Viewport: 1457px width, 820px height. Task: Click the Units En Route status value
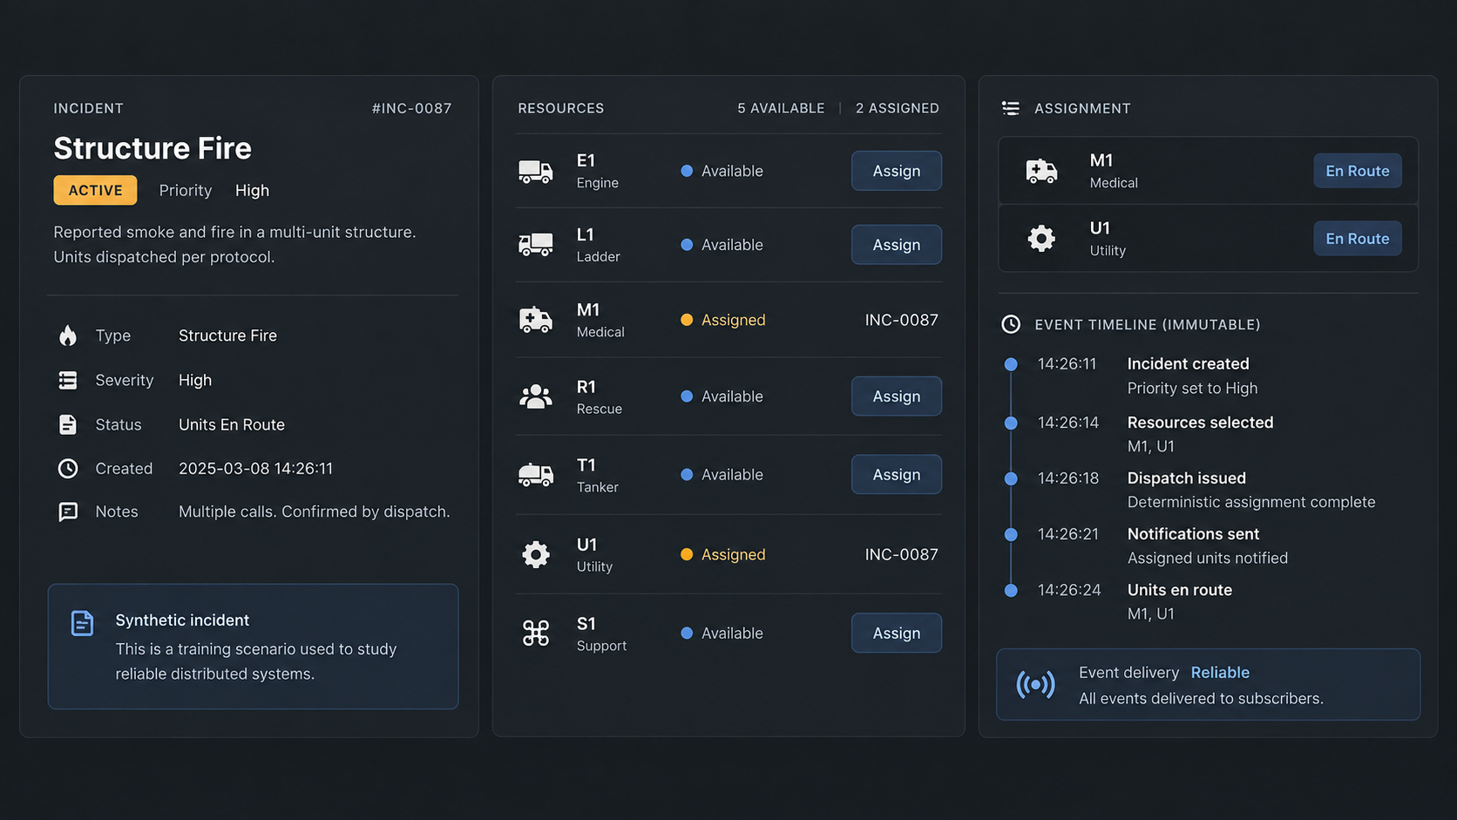coord(232,424)
